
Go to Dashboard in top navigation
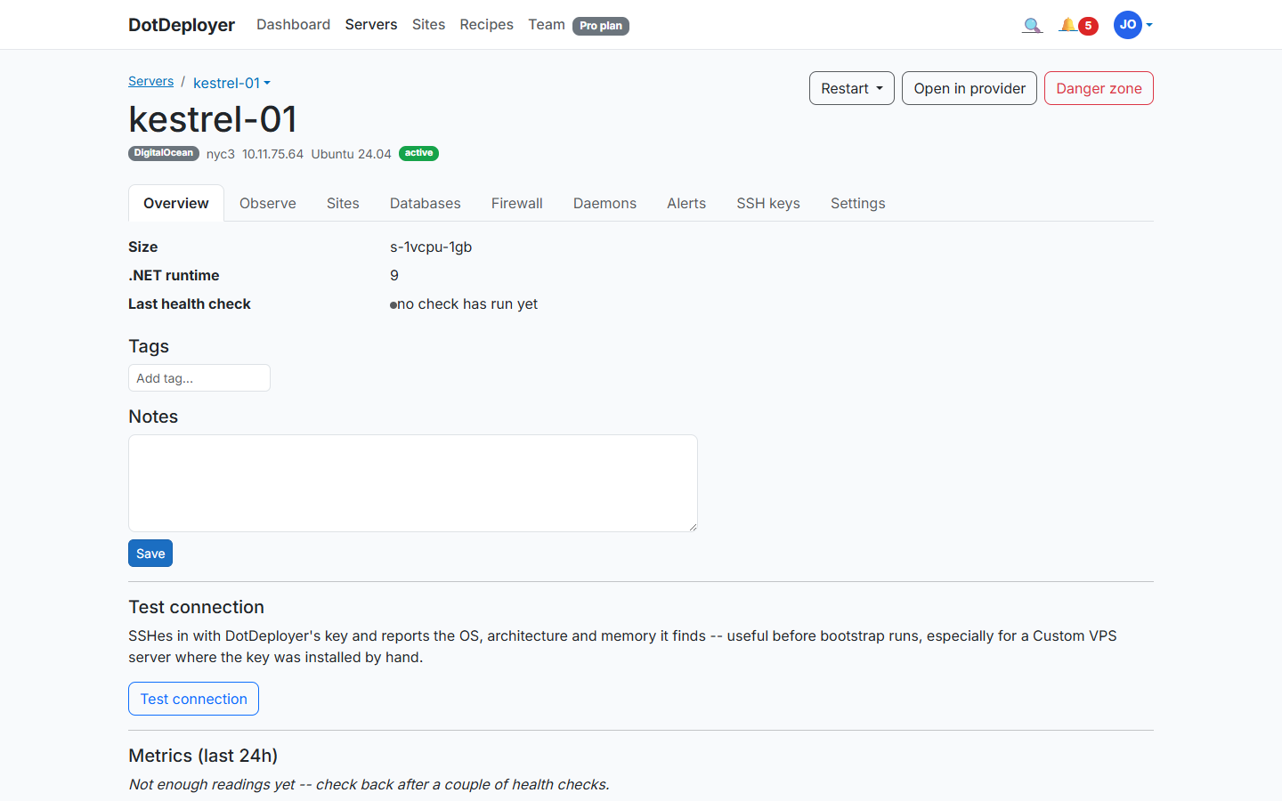click(293, 25)
